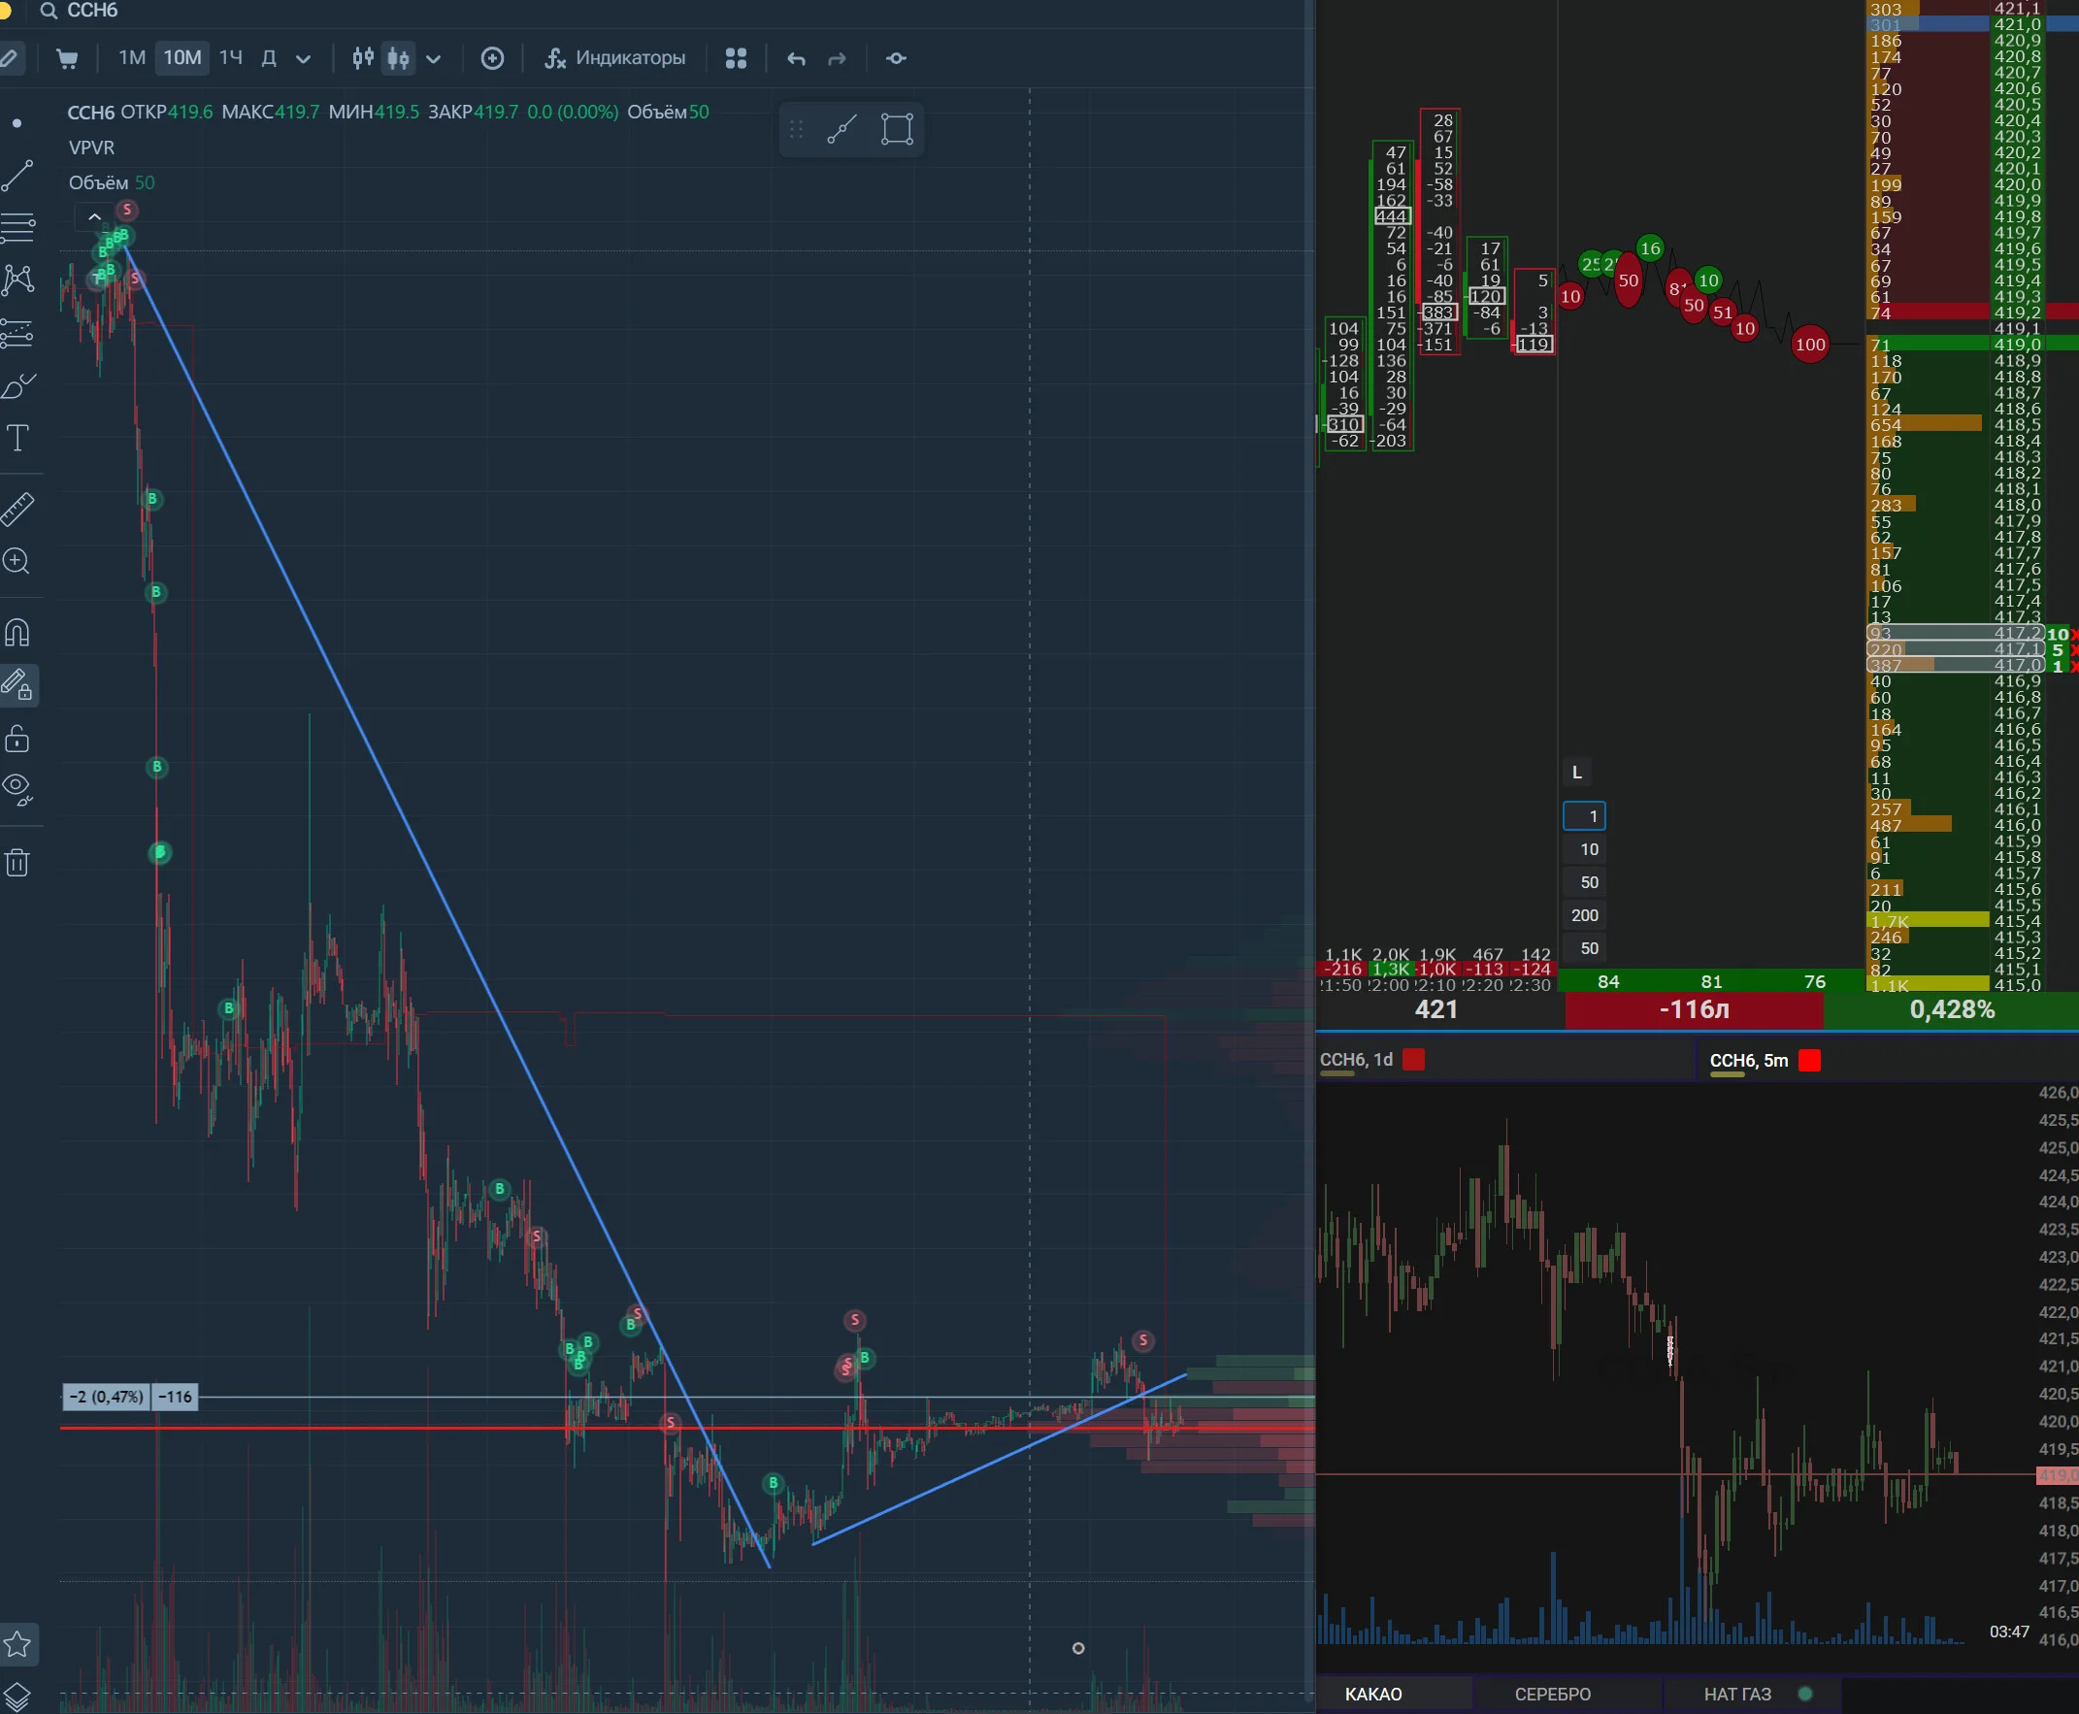The width and height of the screenshot is (2079, 1714).
Task: Open the CCH6, 1d chart tab
Action: coord(1356,1060)
